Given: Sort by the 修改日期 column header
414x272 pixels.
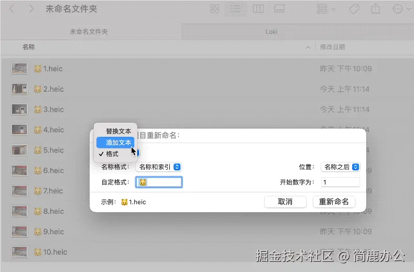Looking at the screenshot, I should (x=332, y=47).
